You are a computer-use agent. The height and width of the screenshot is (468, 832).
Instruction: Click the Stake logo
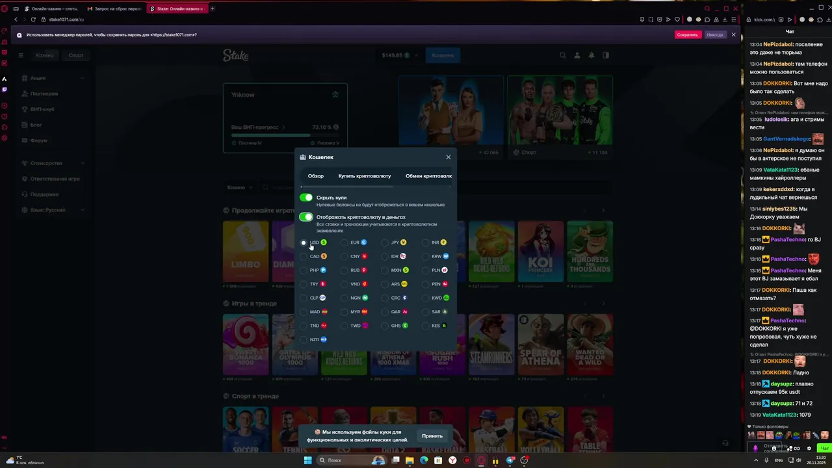pos(236,55)
